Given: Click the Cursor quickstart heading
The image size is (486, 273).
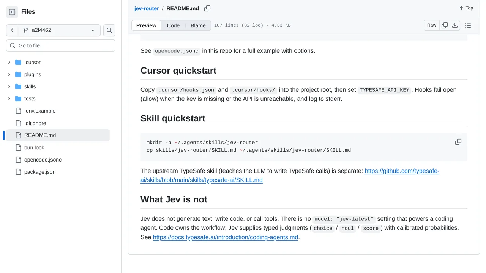Looking at the screenshot, I should coord(178,71).
